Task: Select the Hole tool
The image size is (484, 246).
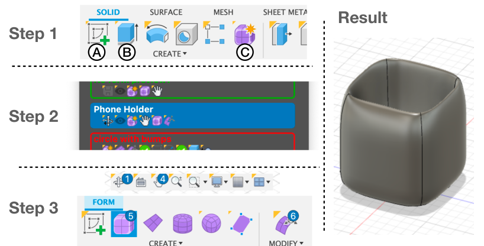Action: [x=186, y=33]
